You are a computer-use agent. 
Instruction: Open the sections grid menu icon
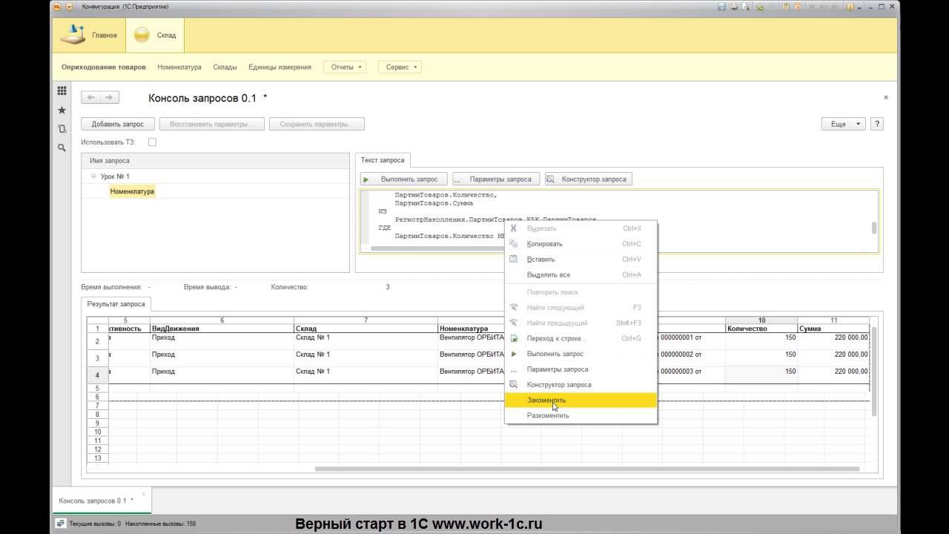pyautogui.click(x=62, y=91)
